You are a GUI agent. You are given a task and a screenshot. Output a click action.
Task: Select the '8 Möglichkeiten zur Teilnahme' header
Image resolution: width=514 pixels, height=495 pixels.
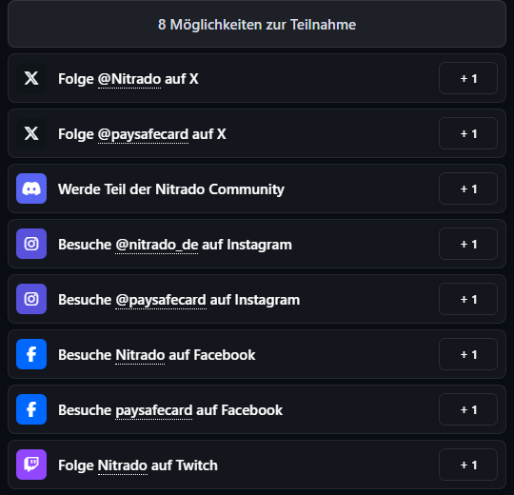click(257, 24)
